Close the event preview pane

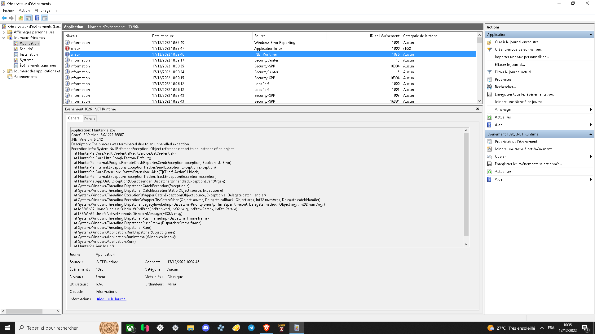(477, 109)
